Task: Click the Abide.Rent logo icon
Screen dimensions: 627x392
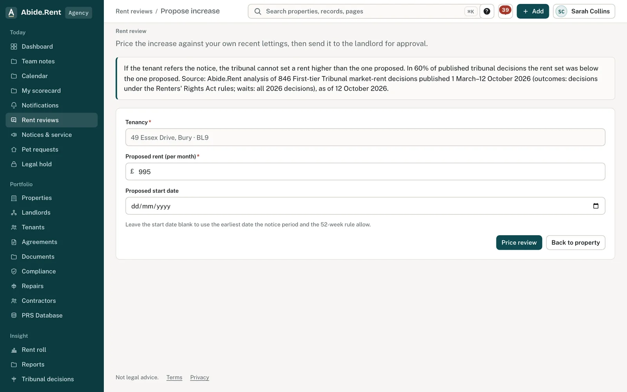Action: (11, 13)
